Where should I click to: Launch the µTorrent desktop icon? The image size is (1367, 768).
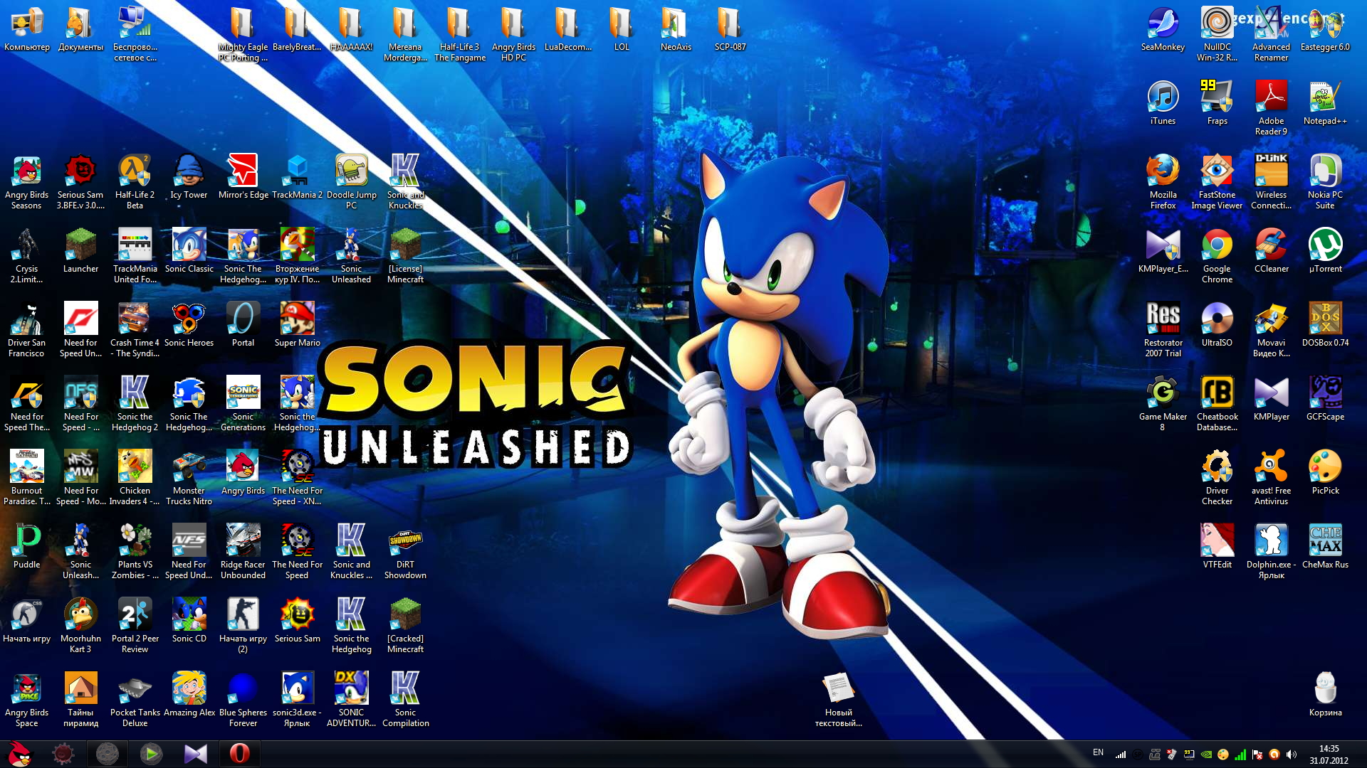(1325, 246)
